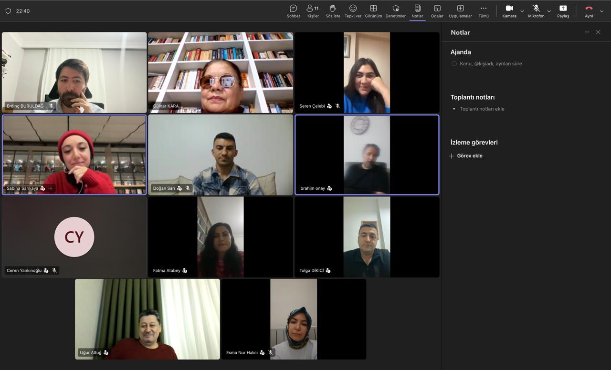611x370 pixels.
Task: Show the Kişiler participants list
Action: click(x=313, y=11)
